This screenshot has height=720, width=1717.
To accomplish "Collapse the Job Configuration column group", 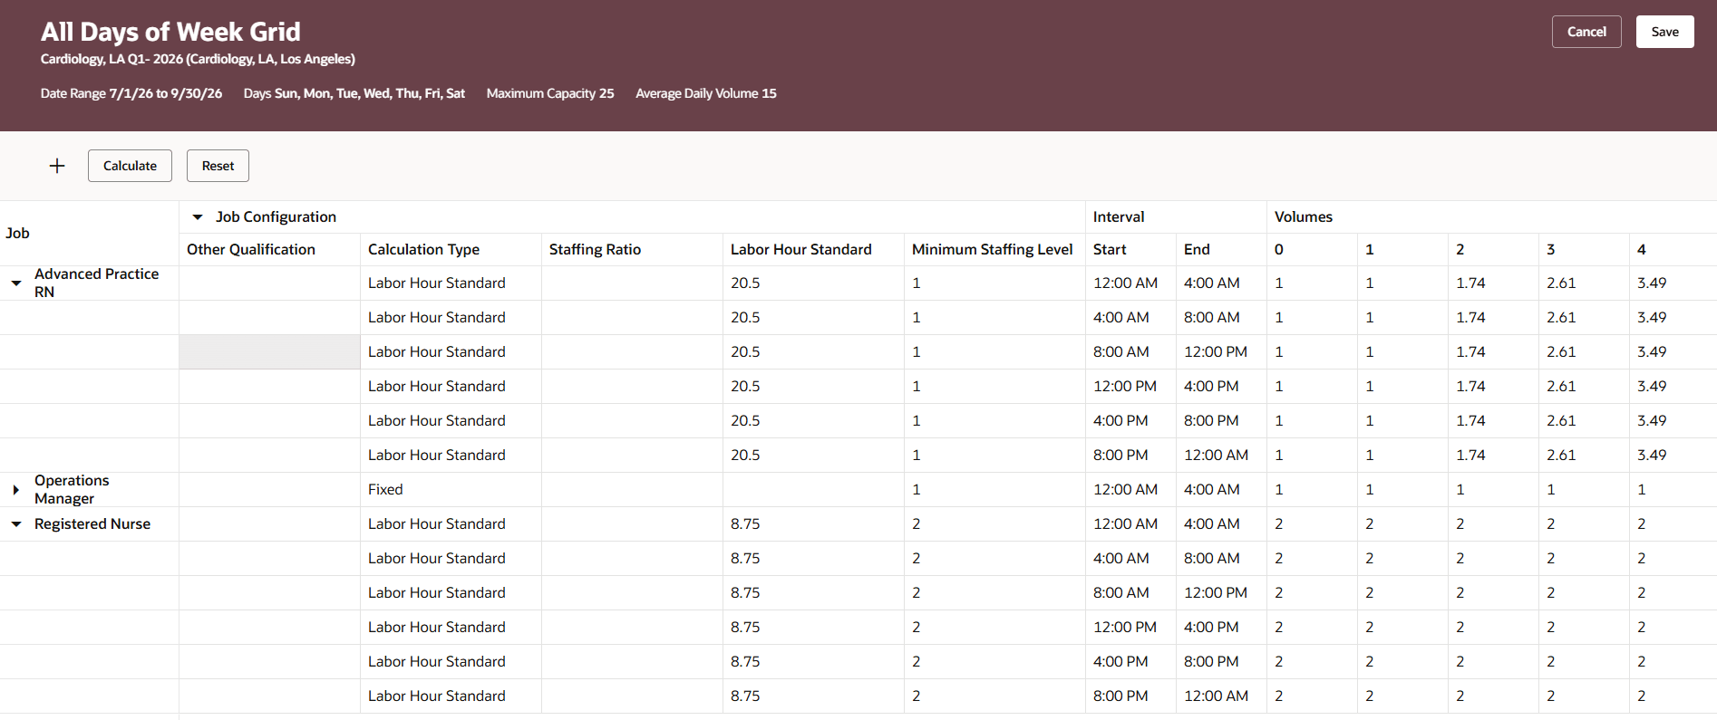I will [198, 217].
